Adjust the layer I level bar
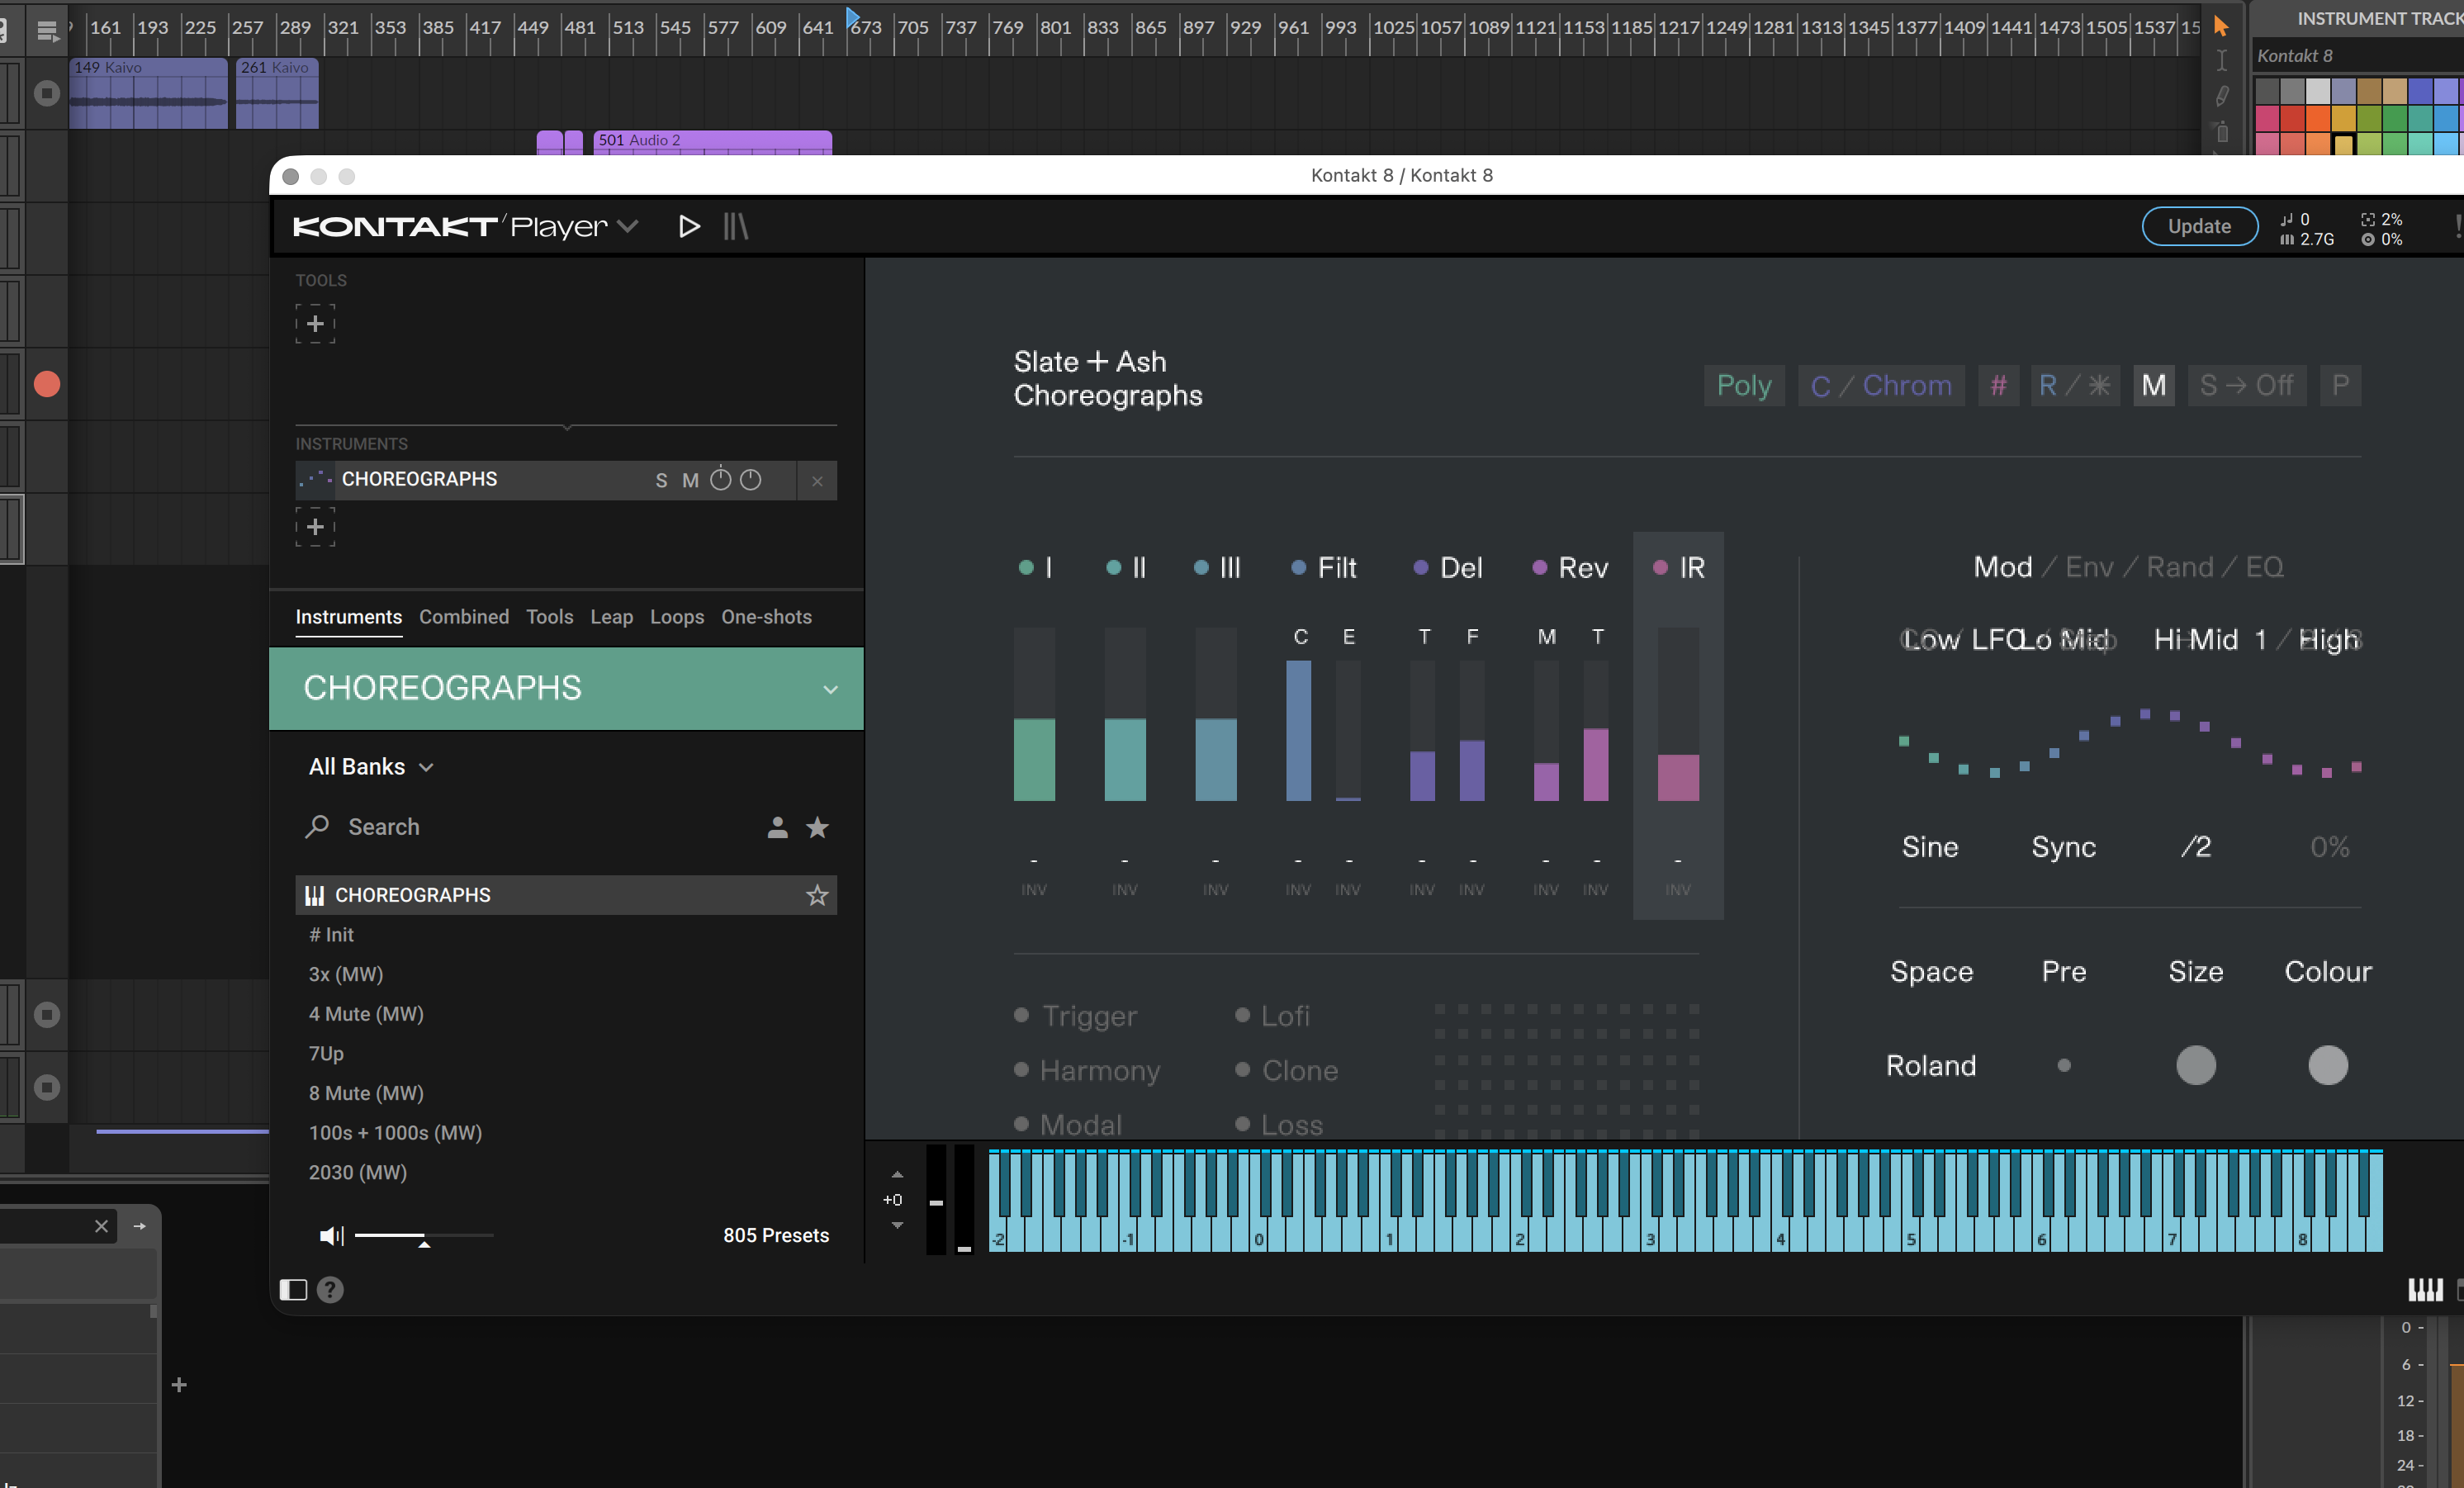The height and width of the screenshot is (1488, 2464). tap(1034, 714)
